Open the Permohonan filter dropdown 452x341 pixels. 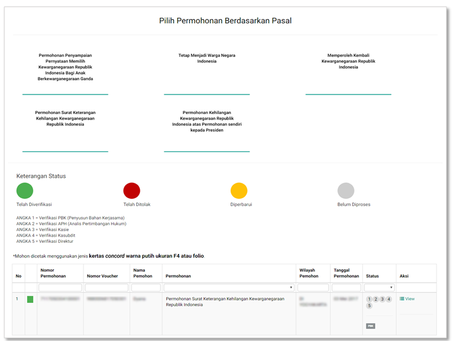coord(229,287)
